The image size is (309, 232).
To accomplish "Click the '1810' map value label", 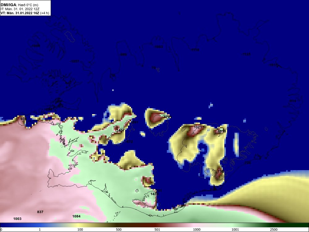I will pos(222,131).
